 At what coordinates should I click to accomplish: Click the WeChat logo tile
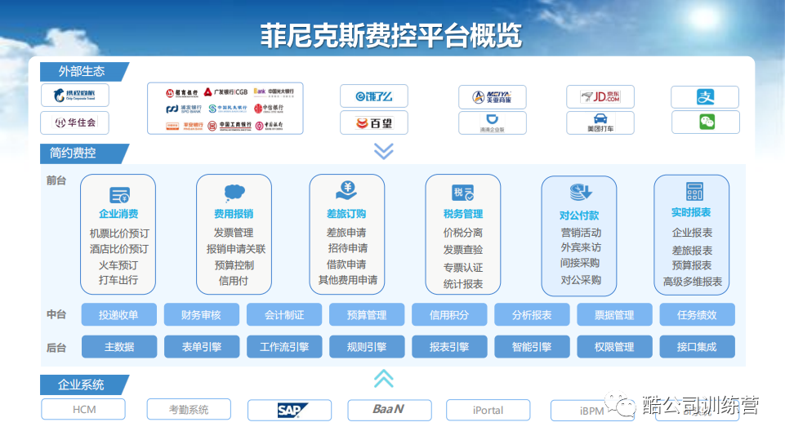click(x=705, y=122)
